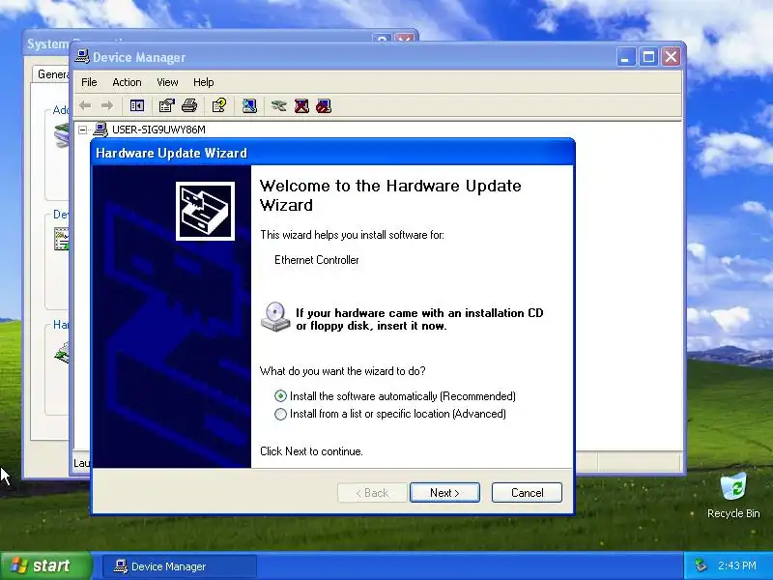Switch to General tab in System Properties

click(51, 74)
